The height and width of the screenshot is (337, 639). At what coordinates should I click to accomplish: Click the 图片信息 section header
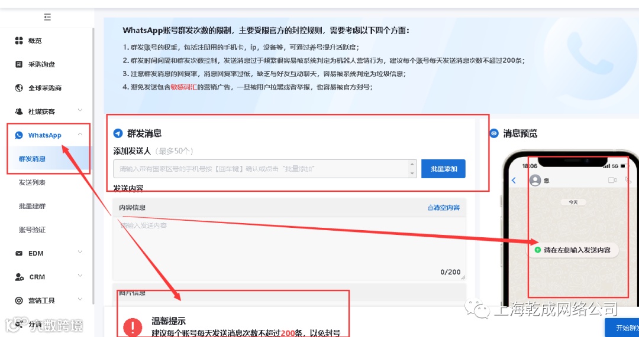(x=289, y=293)
